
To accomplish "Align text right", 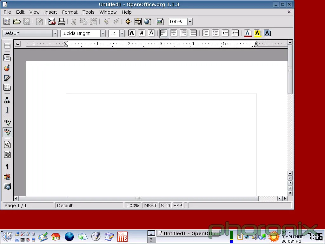I will (x=183, y=33).
